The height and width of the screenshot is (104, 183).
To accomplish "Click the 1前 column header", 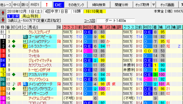I will [x=79, y=27].
